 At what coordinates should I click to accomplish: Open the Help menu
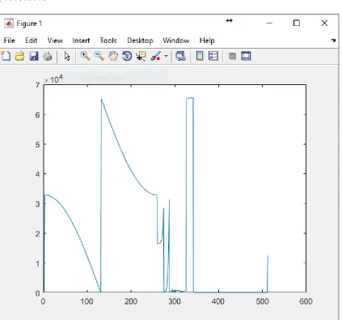click(207, 41)
